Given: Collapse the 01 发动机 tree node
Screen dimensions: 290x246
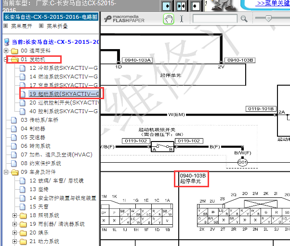Looking at the screenshot, I should coord(5,59).
